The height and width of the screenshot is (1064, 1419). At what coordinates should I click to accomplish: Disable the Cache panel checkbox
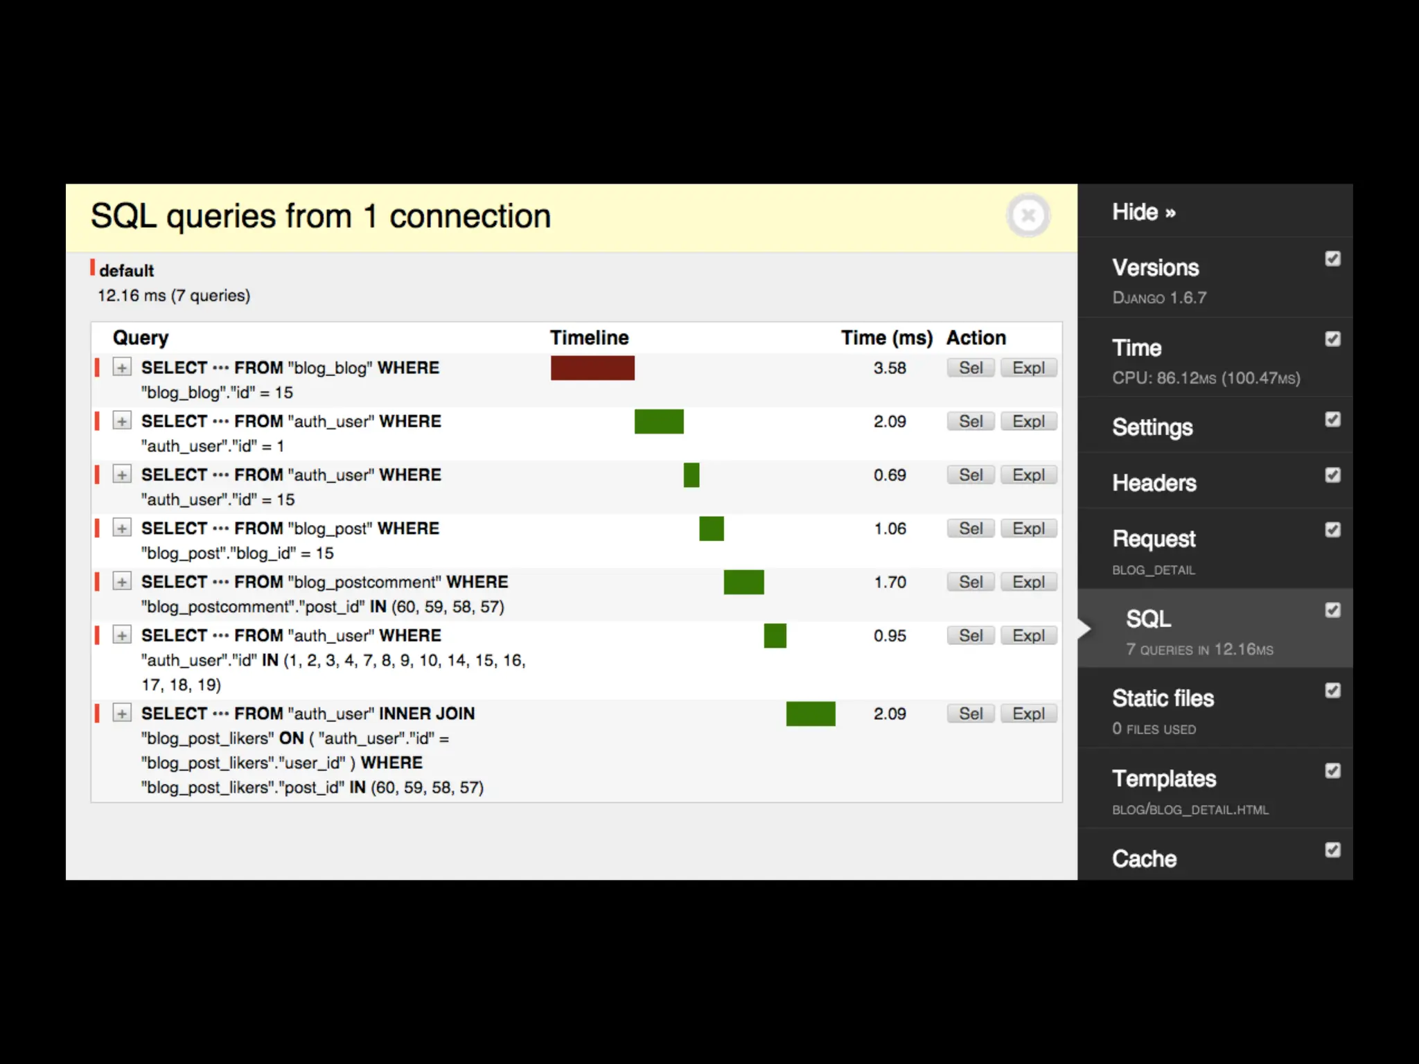click(x=1332, y=850)
